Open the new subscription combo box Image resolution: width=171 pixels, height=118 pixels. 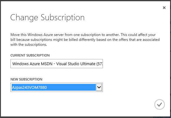pyautogui.click(x=57, y=87)
